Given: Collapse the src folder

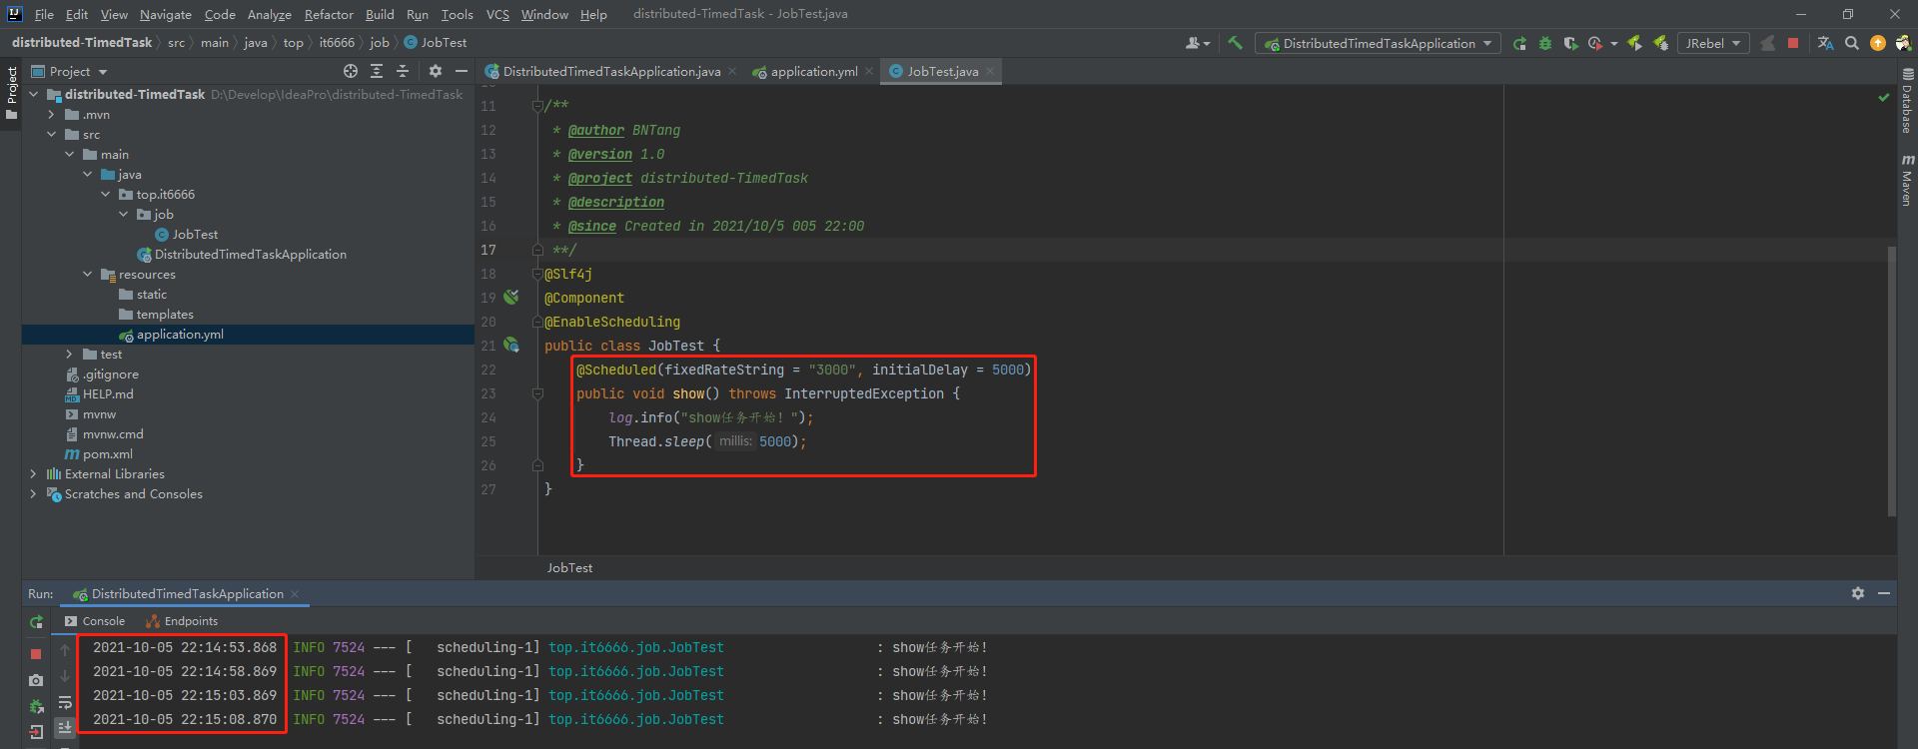Looking at the screenshot, I should point(52,135).
